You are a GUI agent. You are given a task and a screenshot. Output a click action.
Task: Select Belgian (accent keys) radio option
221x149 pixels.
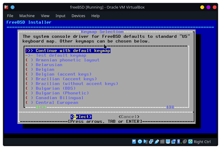coord(58,74)
